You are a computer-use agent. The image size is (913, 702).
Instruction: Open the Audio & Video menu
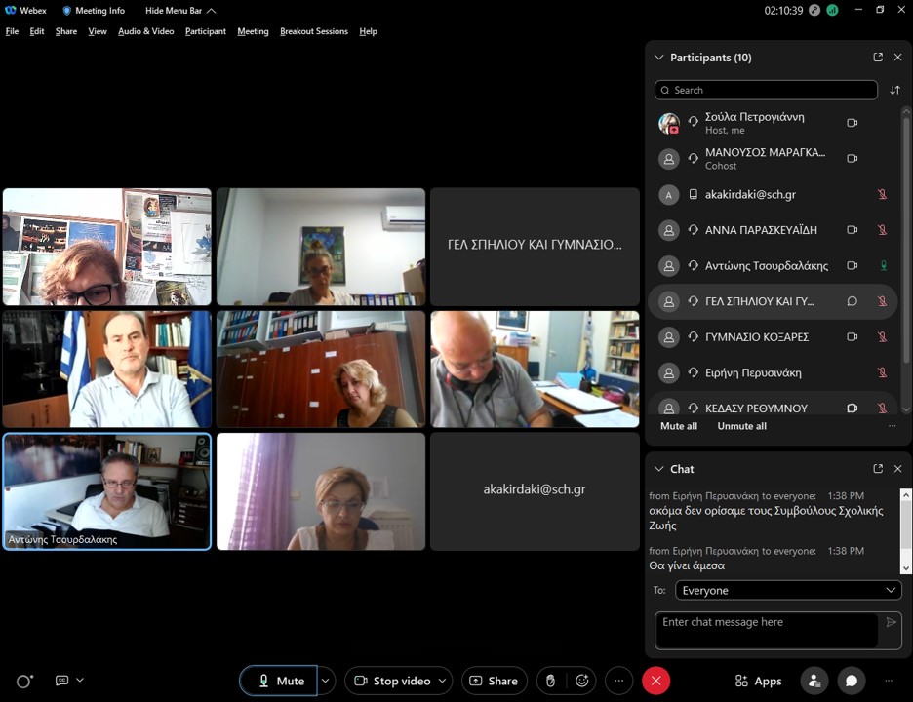tap(145, 31)
